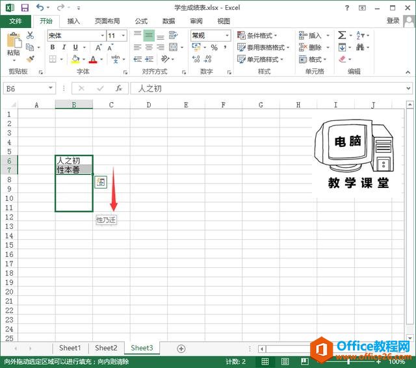Center text horizontally
Screen dimensions: 416x368
point(149,47)
